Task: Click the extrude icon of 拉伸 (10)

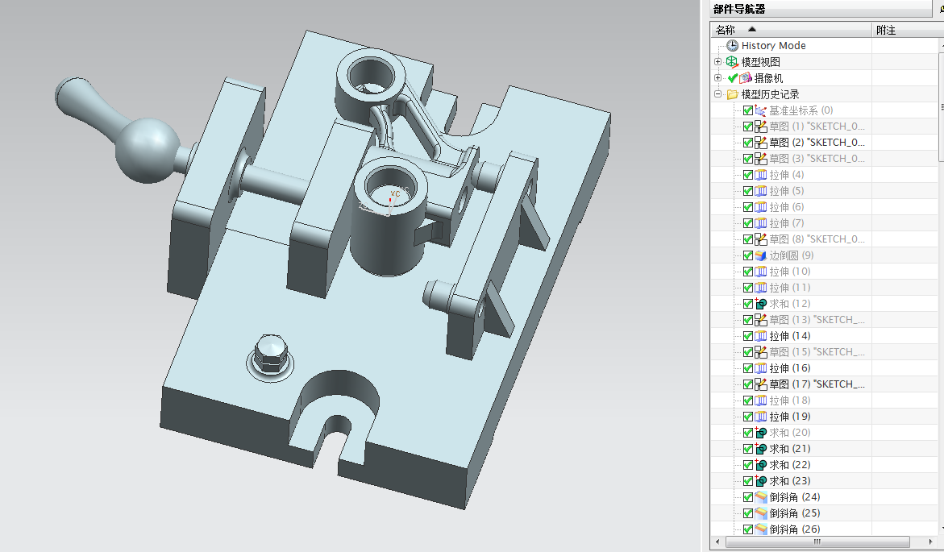Action: (761, 272)
